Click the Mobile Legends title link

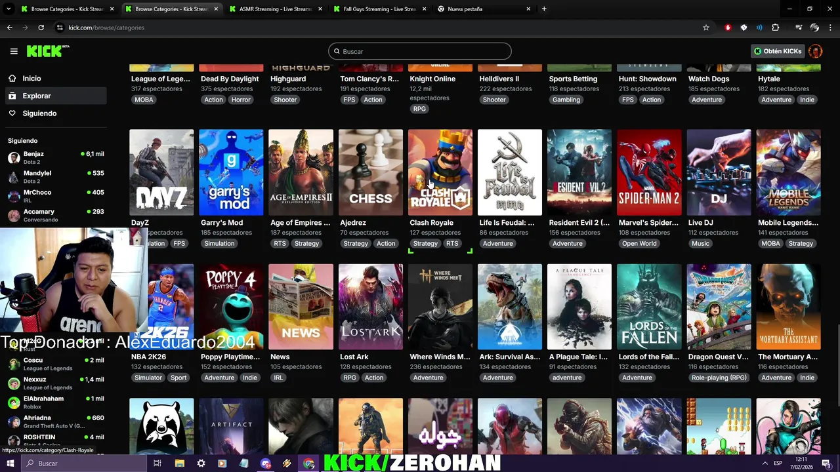[788, 223]
